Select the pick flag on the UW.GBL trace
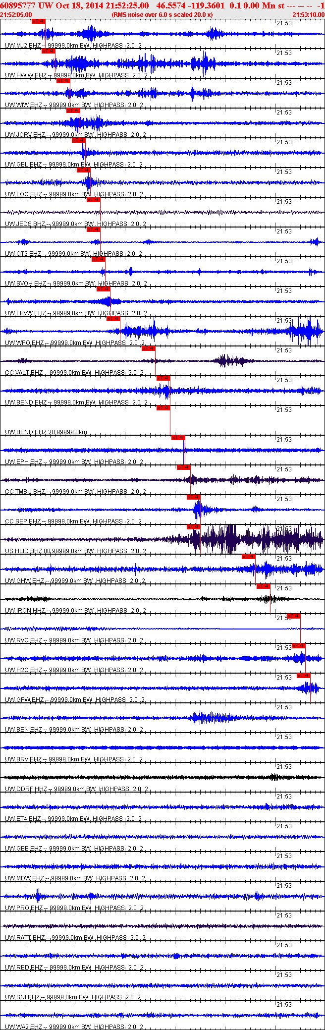The image size is (325, 1030). coord(78,140)
